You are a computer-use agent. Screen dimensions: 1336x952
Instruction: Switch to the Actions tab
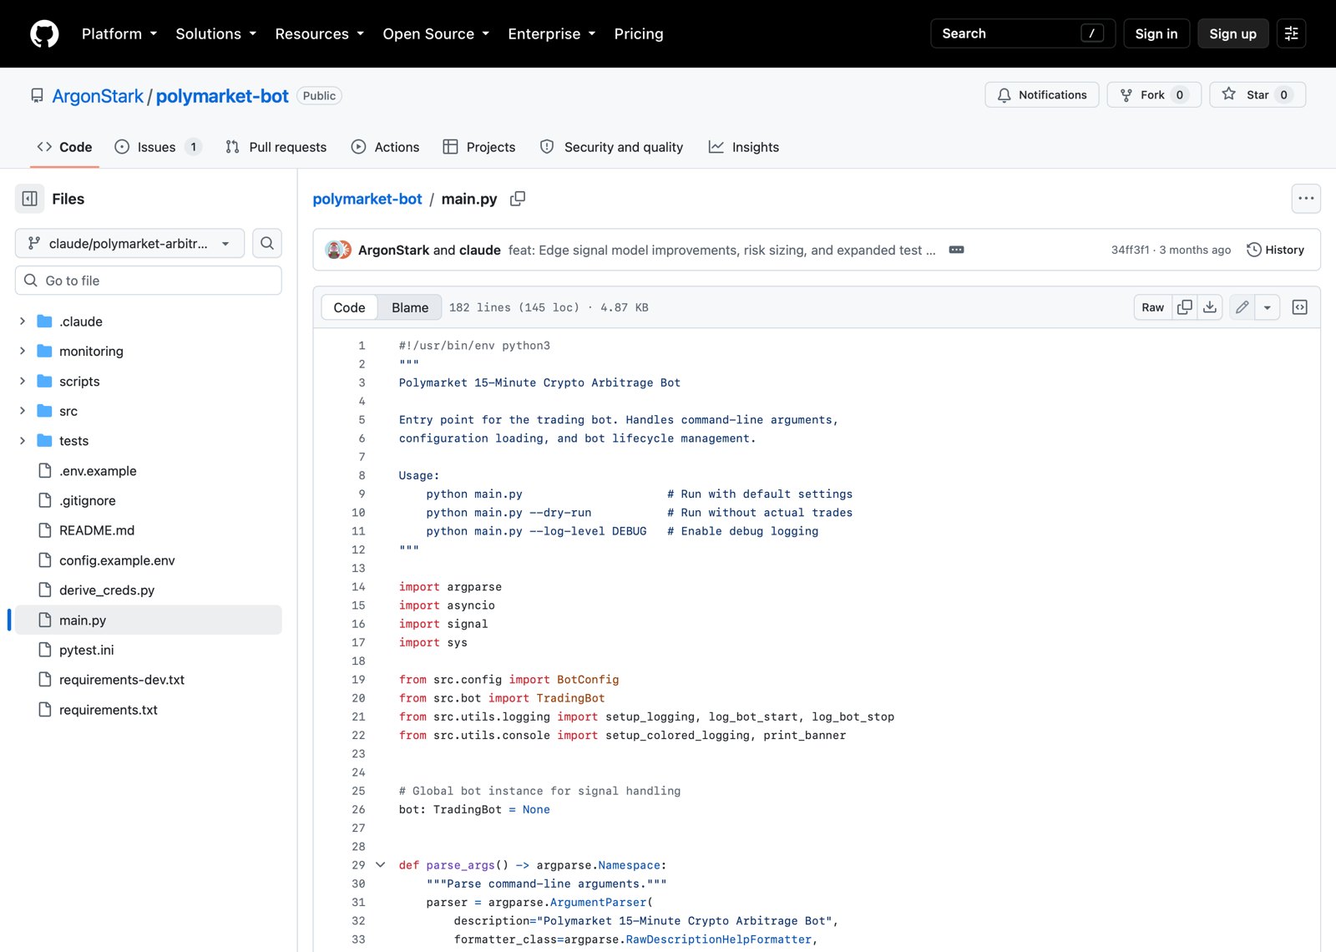[385, 147]
